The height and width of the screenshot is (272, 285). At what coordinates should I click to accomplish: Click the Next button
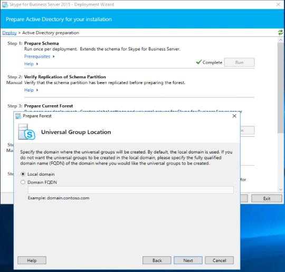pyautogui.click(x=188, y=260)
